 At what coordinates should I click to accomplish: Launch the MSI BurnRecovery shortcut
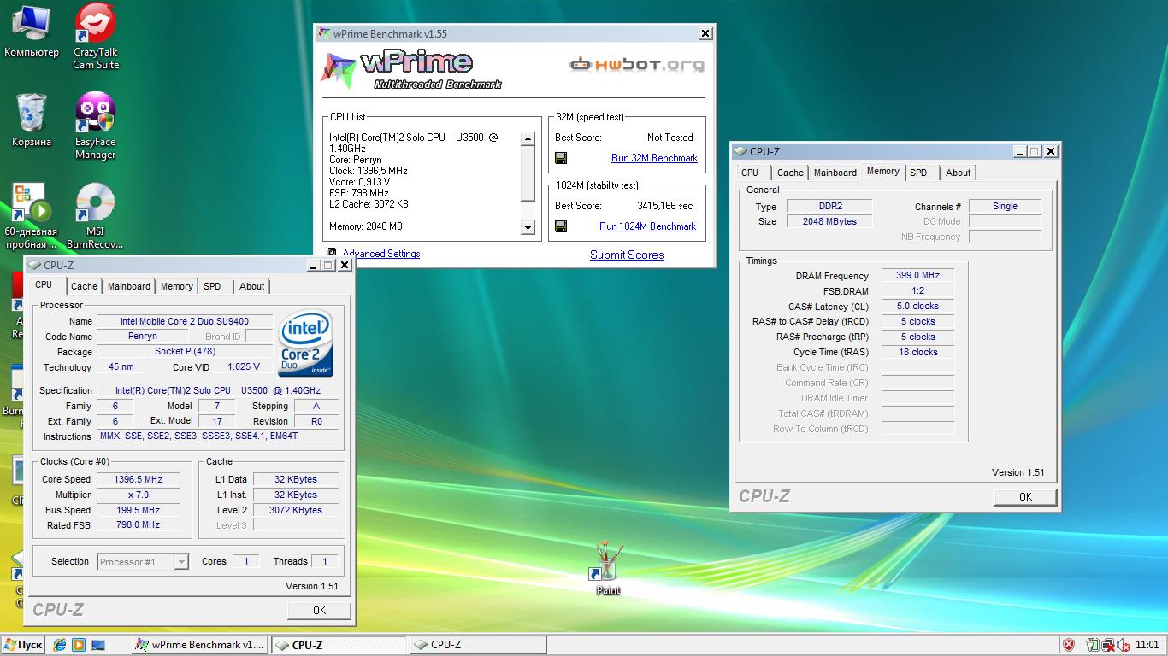(96, 215)
